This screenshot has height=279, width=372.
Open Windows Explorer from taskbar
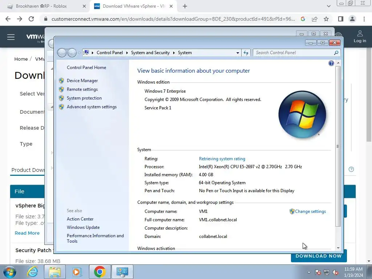pos(55,272)
